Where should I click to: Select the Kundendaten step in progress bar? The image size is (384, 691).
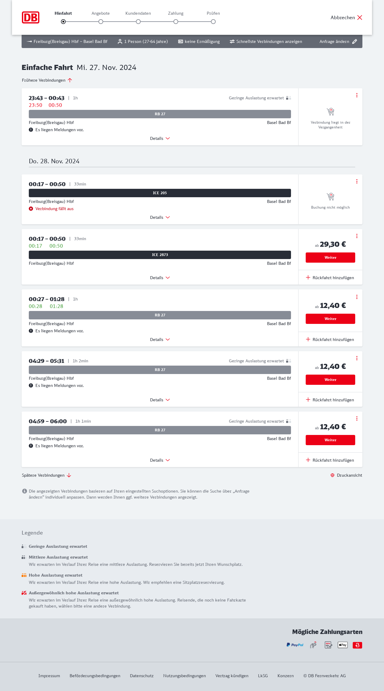[138, 22]
